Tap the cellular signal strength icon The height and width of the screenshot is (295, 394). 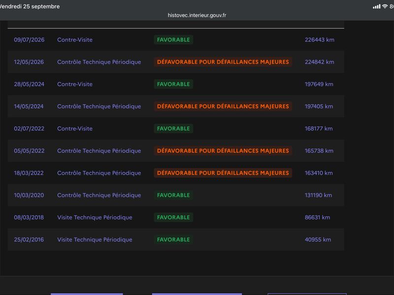(376, 6)
